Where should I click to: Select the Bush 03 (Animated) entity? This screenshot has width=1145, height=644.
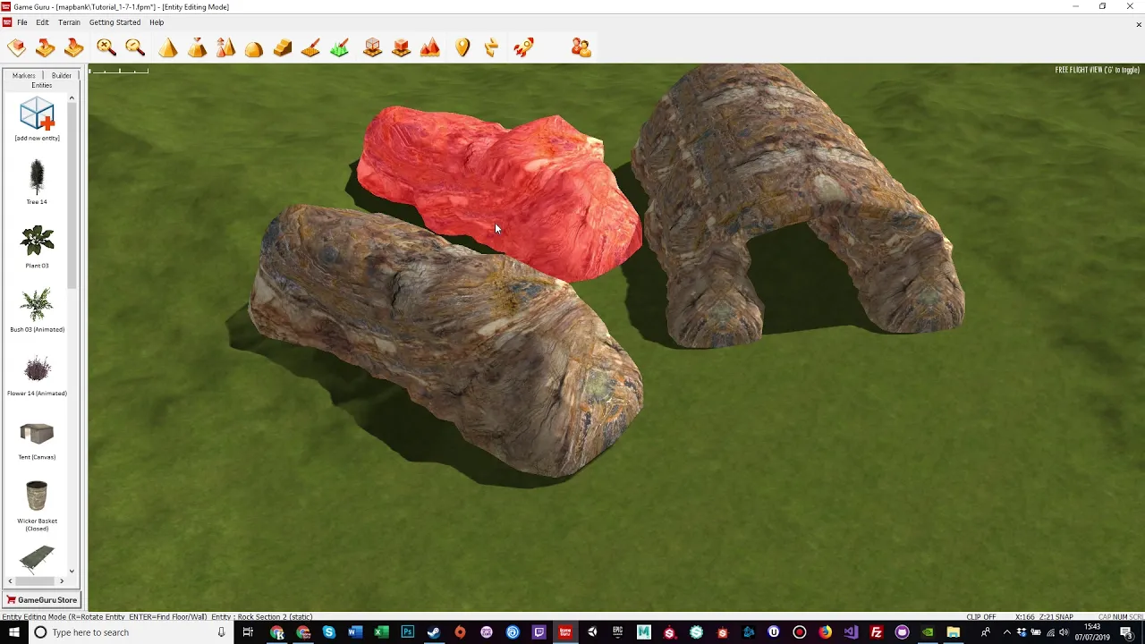point(37,309)
